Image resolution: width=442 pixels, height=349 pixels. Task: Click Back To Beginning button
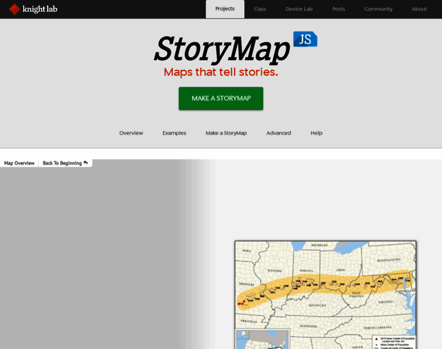[x=65, y=163]
